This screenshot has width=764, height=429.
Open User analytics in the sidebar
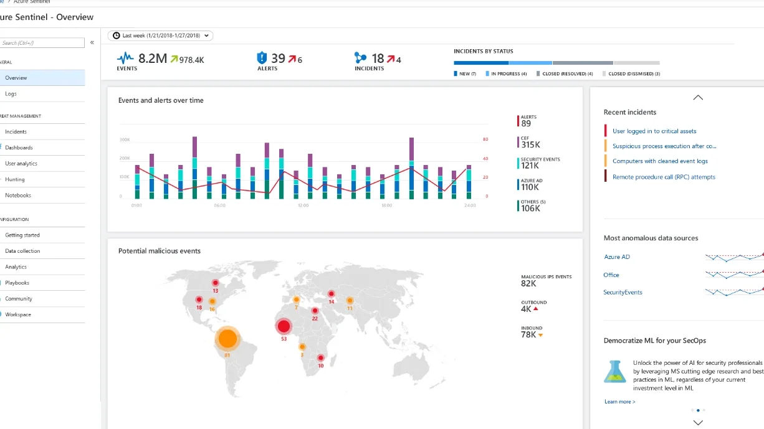click(42, 163)
